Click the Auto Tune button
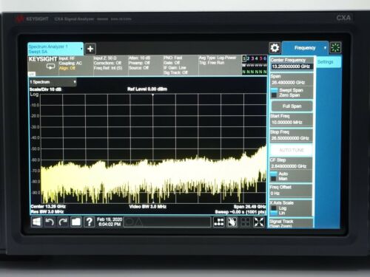 click(x=292, y=150)
